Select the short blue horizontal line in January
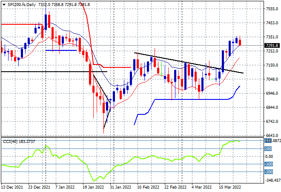The height and width of the screenshot is (192, 281). tap(61, 50)
